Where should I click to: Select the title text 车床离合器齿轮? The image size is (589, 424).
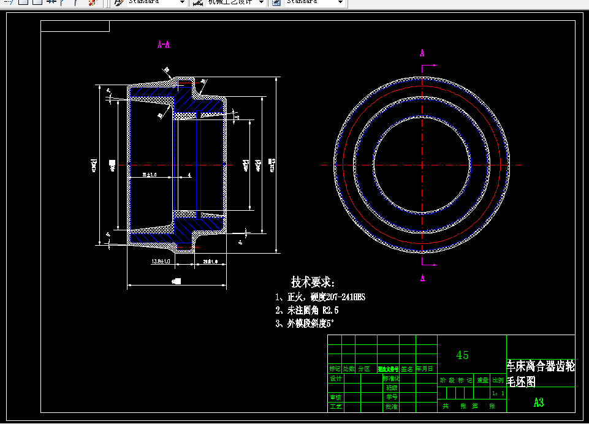(541, 366)
